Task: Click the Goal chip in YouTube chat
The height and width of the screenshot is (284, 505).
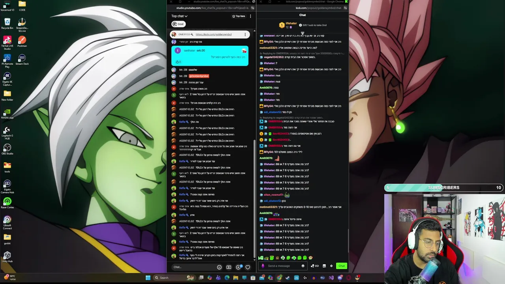Action: tap(178, 24)
